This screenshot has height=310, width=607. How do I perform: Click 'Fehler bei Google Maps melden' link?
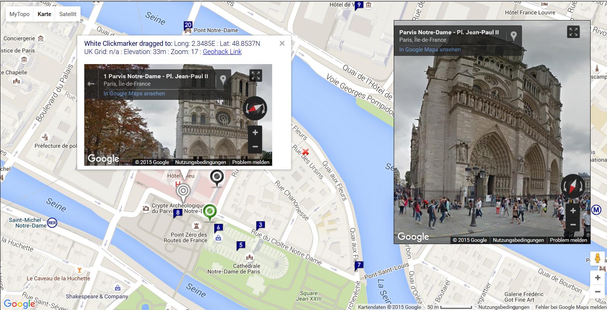[x=571, y=307]
